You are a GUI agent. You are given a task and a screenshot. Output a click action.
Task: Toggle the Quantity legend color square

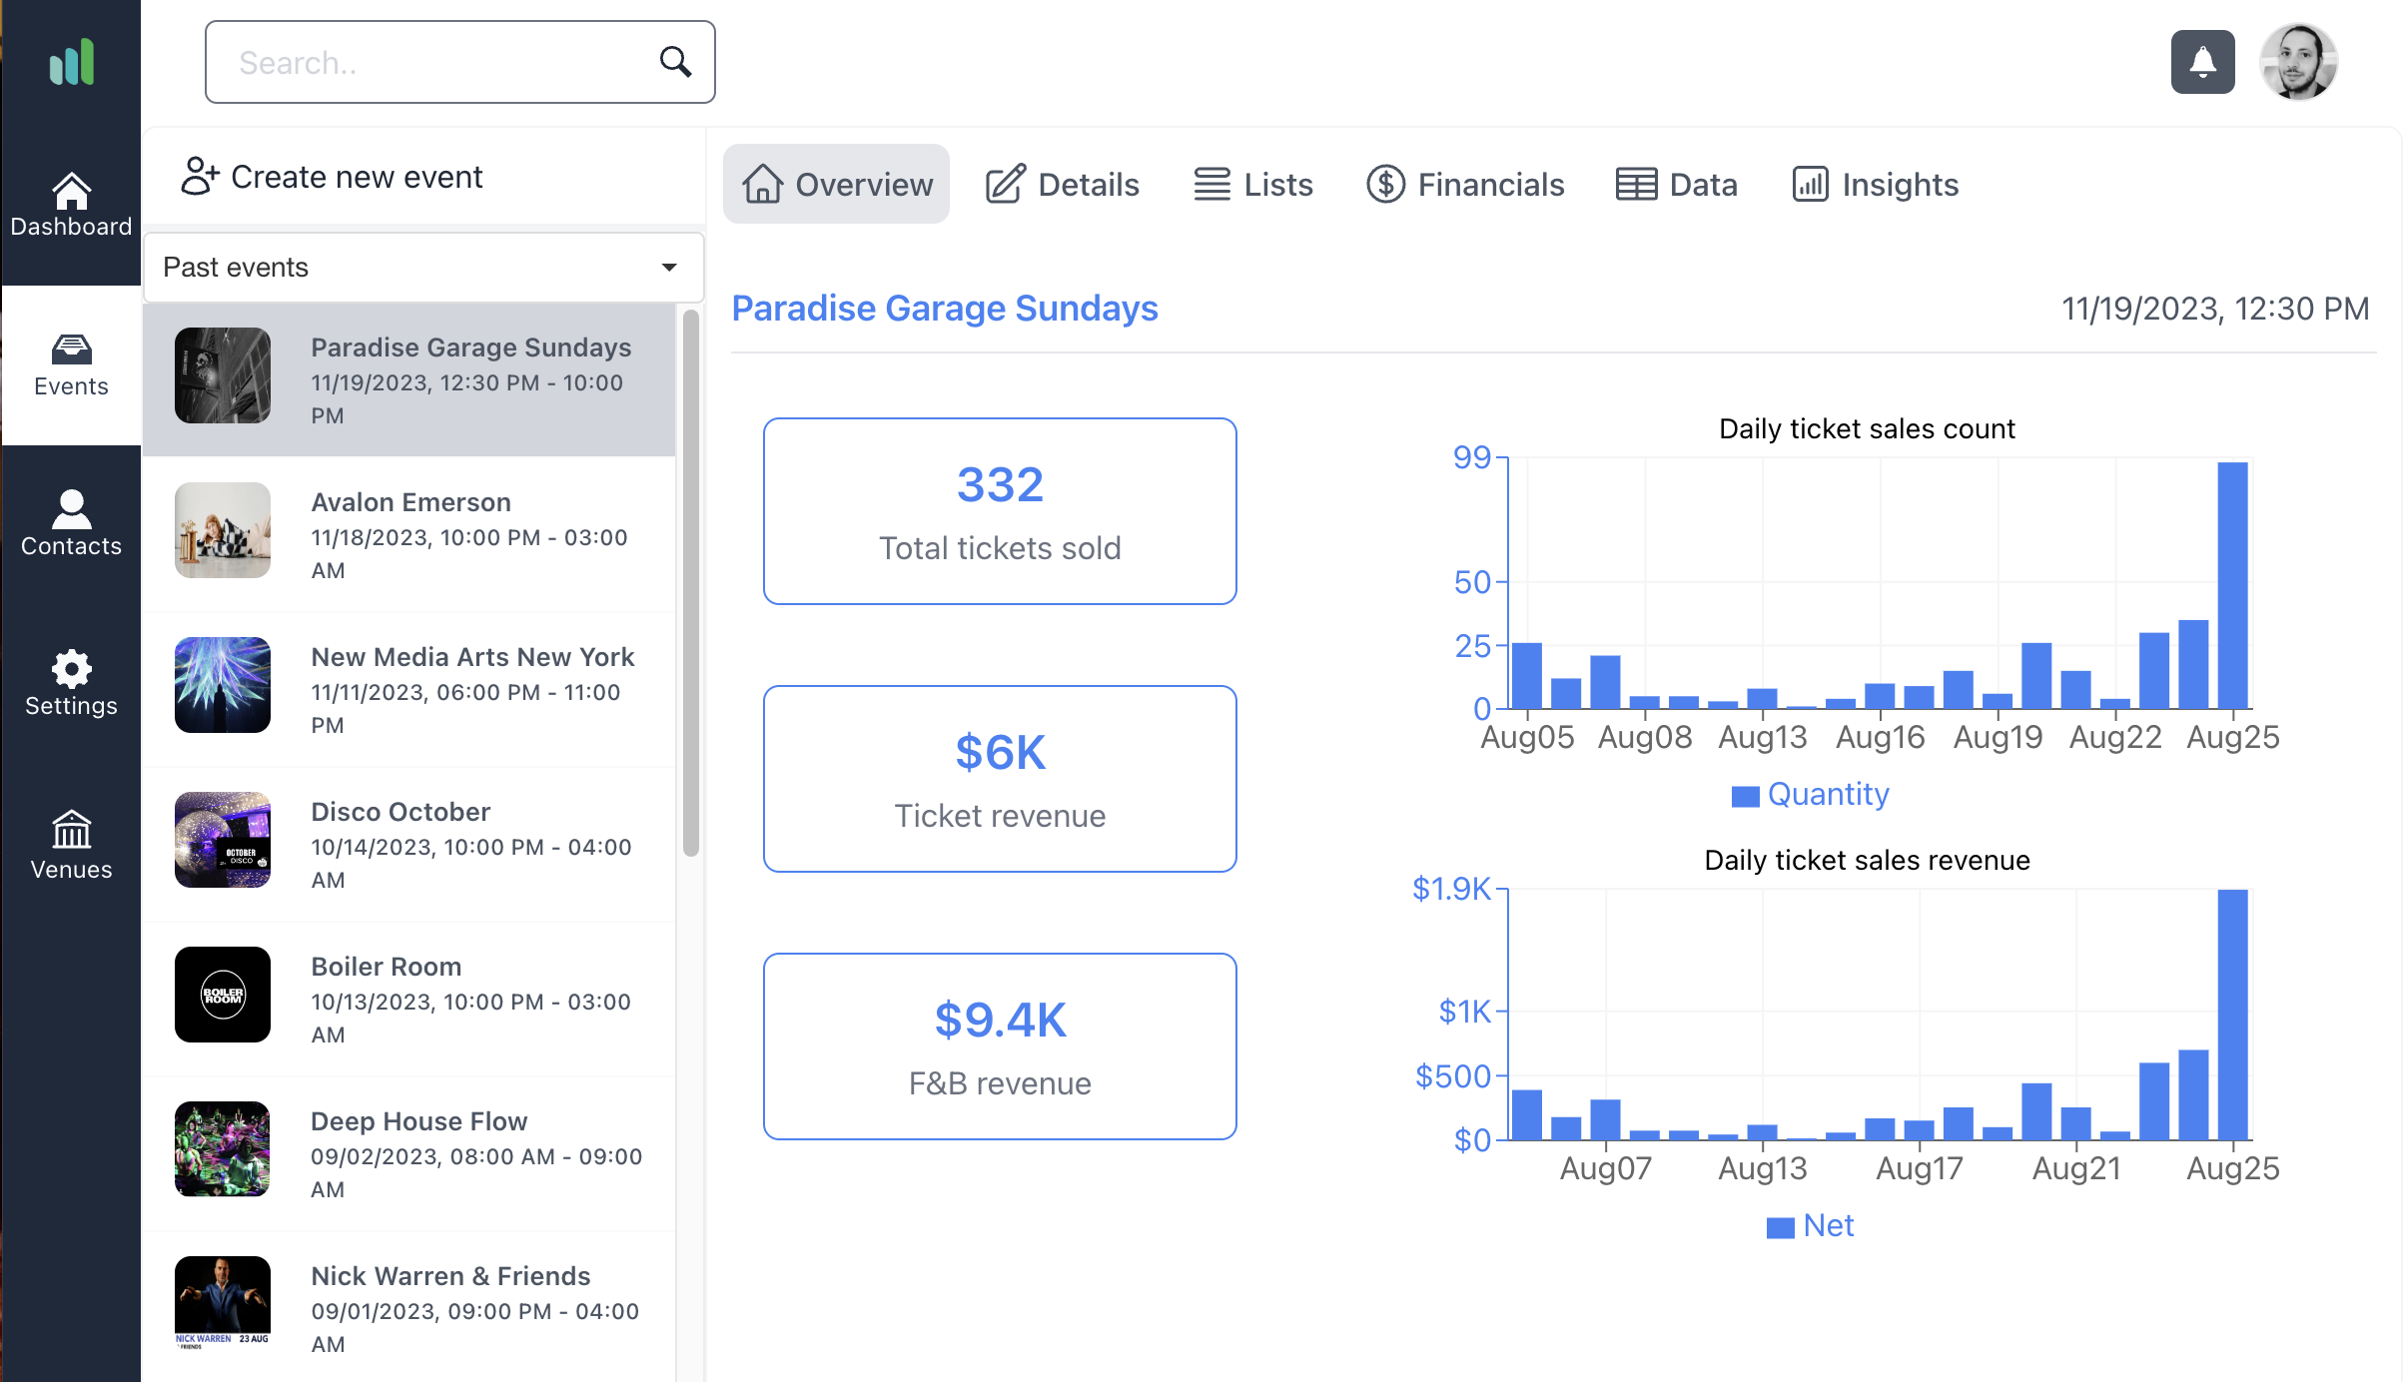coord(1745,796)
